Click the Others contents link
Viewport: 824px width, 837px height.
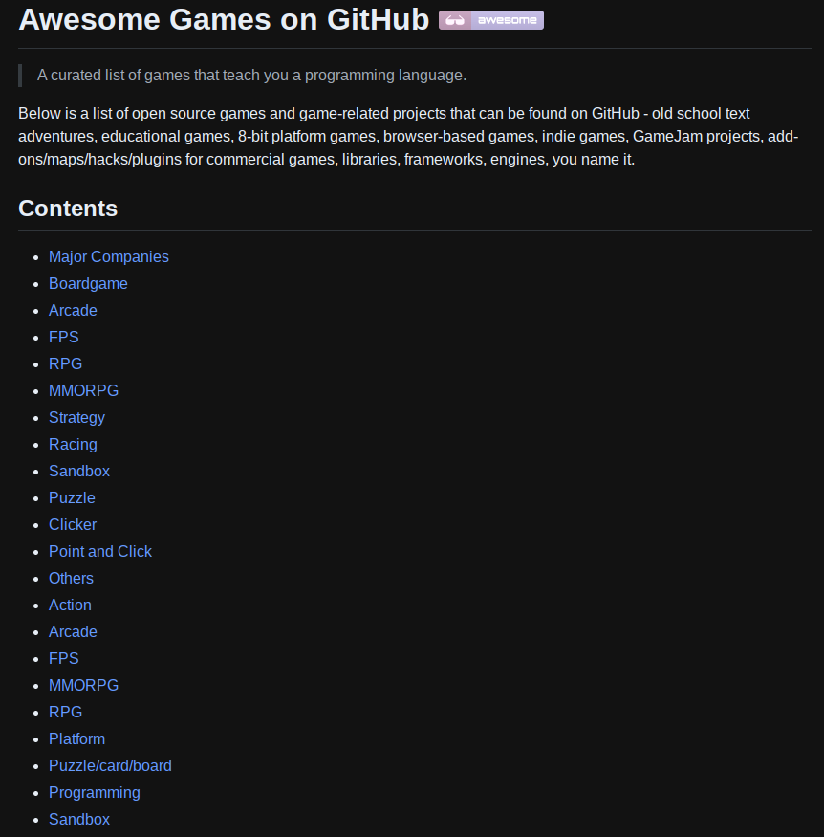click(x=71, y=578)
